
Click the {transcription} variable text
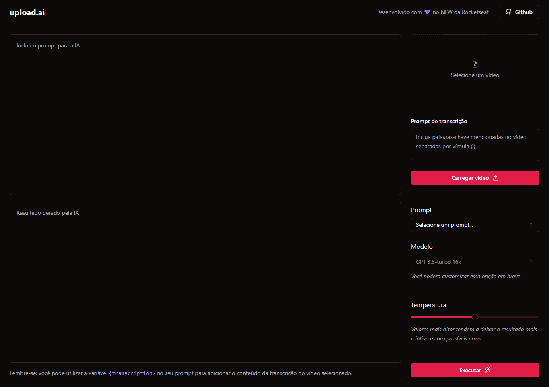pos(132,373)
